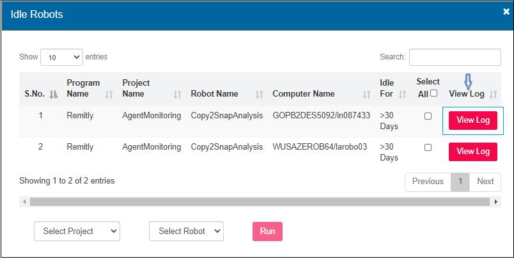Sort table by Computer Name icon
514x259 pixels.
point(366,94)
